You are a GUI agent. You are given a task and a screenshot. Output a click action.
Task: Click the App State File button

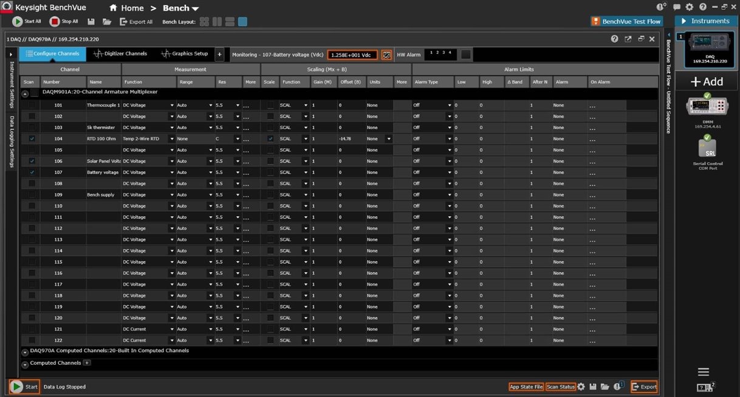click(x=526, y=387)
